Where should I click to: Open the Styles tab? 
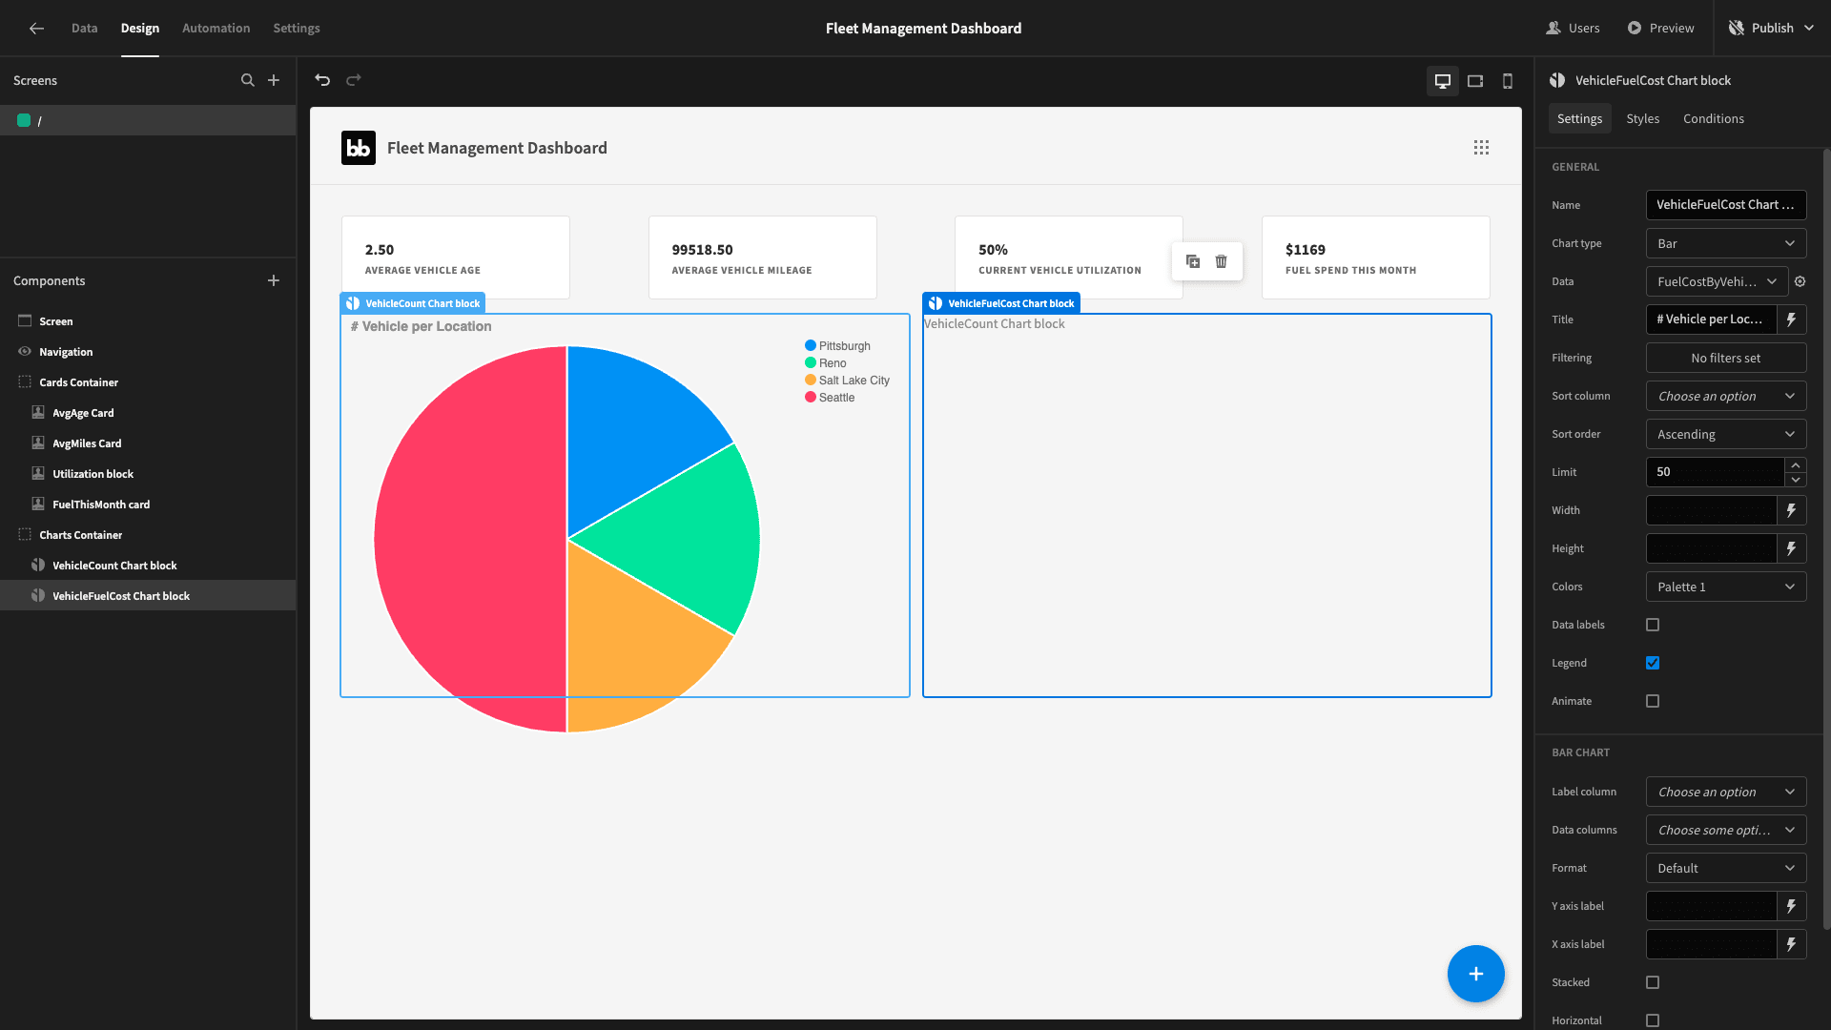coord(1642,118)
